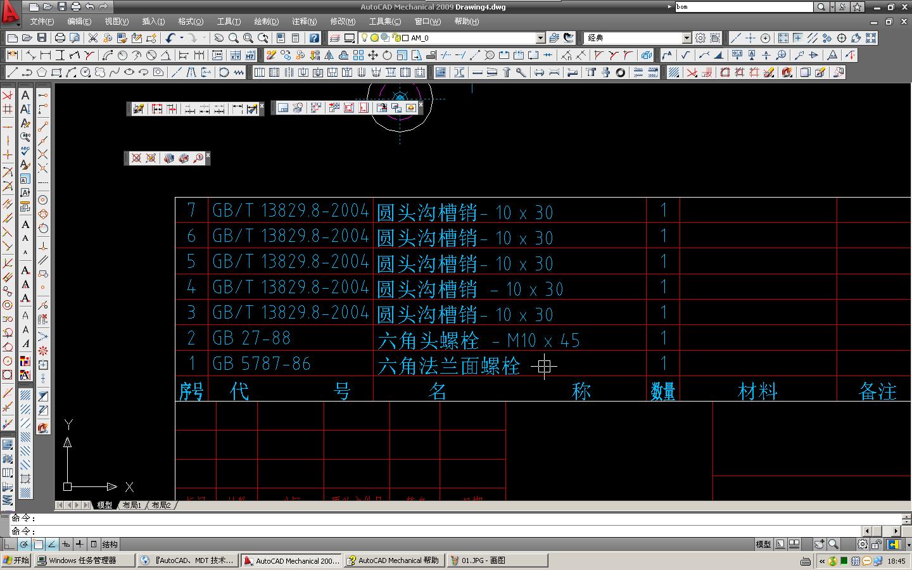Toggle the 模型 model space status button
This screenshot has height=570, width=912.
pyautogui.click(x=763, y=544)
